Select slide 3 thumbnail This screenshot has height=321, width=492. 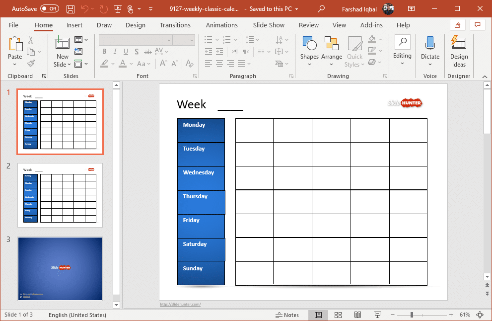60,269
